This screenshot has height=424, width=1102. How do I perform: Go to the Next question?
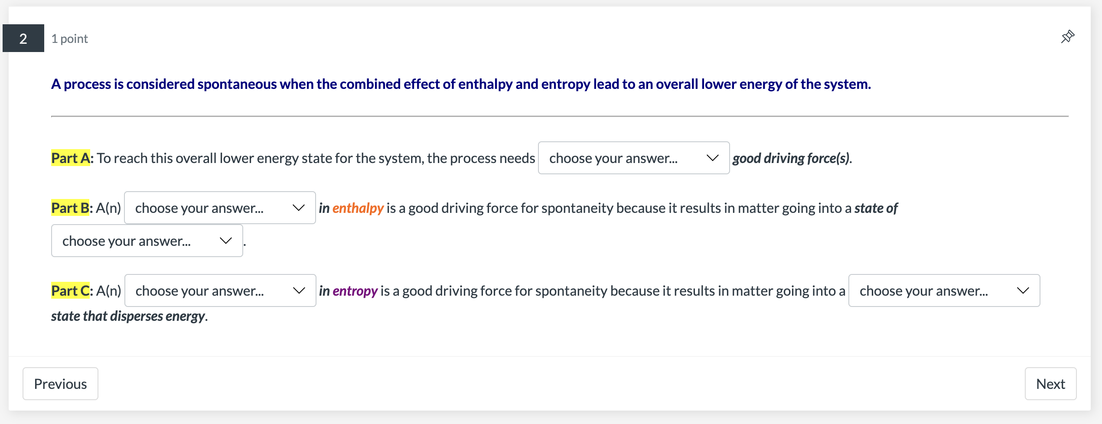click(1050, 383)
